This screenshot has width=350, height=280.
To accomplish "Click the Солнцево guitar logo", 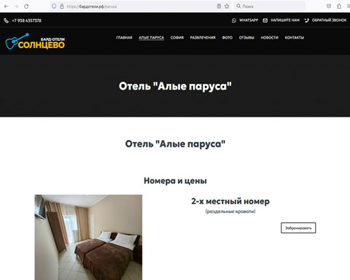I will 35,41.
